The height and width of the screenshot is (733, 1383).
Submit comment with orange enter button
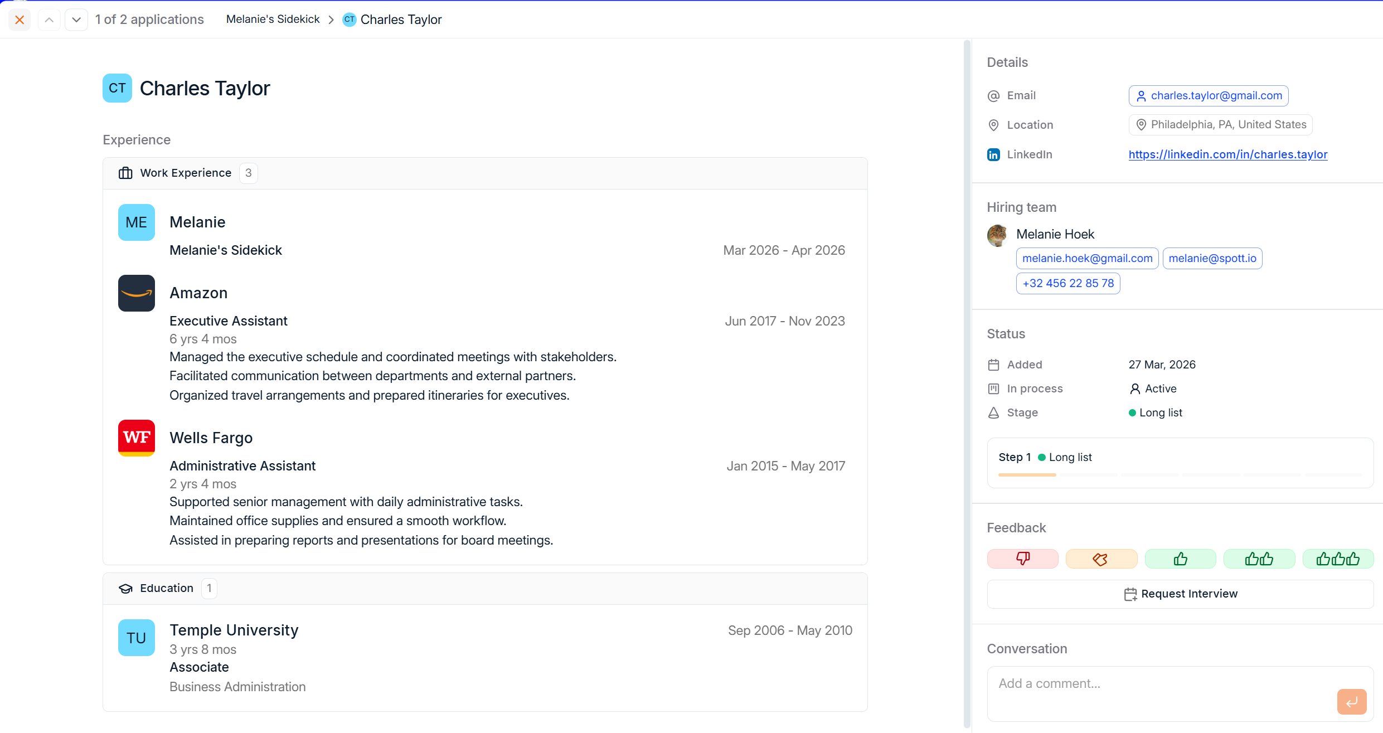click(1351, 701)
